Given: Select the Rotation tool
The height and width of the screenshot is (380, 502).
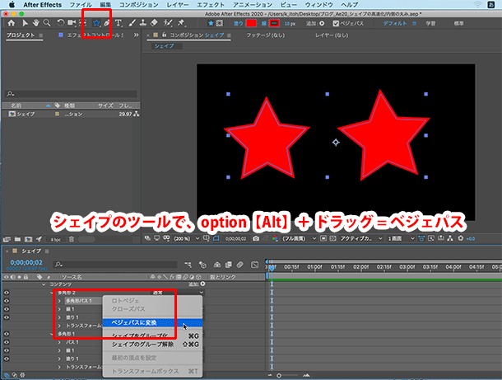Looking at the screenshot, I should click(x=61, y=23).
